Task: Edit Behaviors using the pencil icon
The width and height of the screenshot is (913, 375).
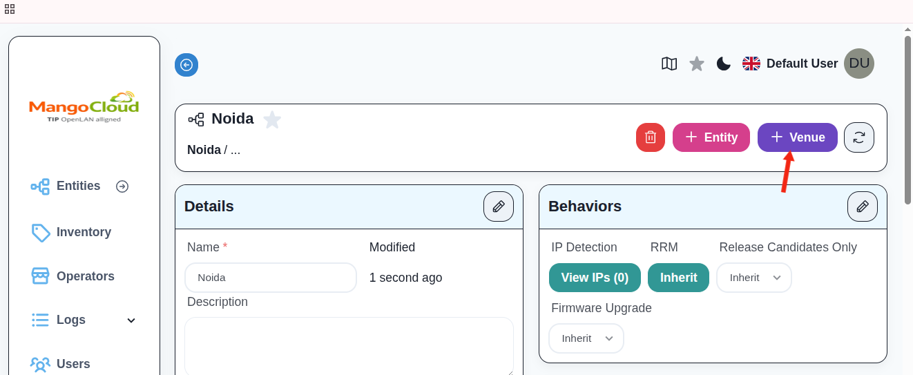Action: (x=862, y=206)
